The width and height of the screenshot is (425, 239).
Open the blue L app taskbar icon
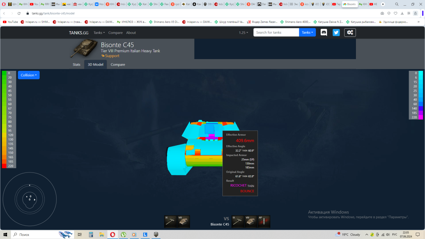click(x=145, y=234)
